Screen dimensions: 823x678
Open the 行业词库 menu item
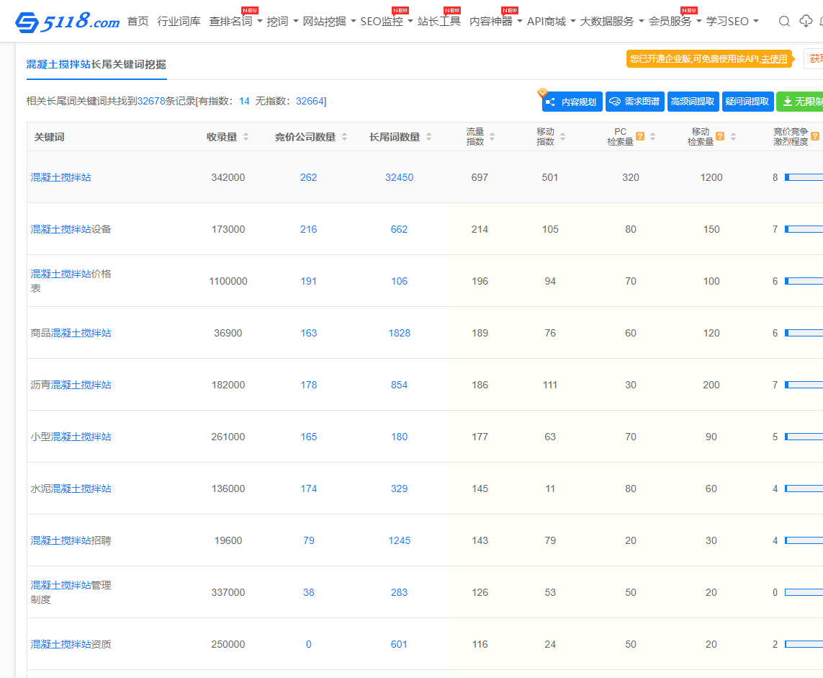pyautogui.click(x=179, y=22)
